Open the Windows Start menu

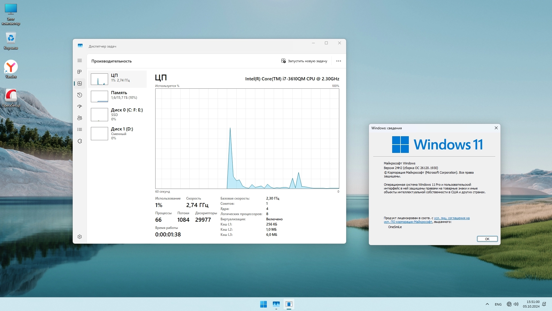tap(263, 304)
